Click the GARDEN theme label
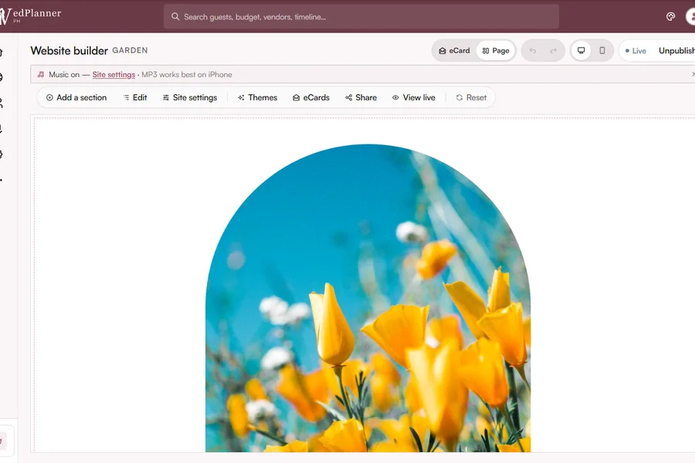 point(130,50)
